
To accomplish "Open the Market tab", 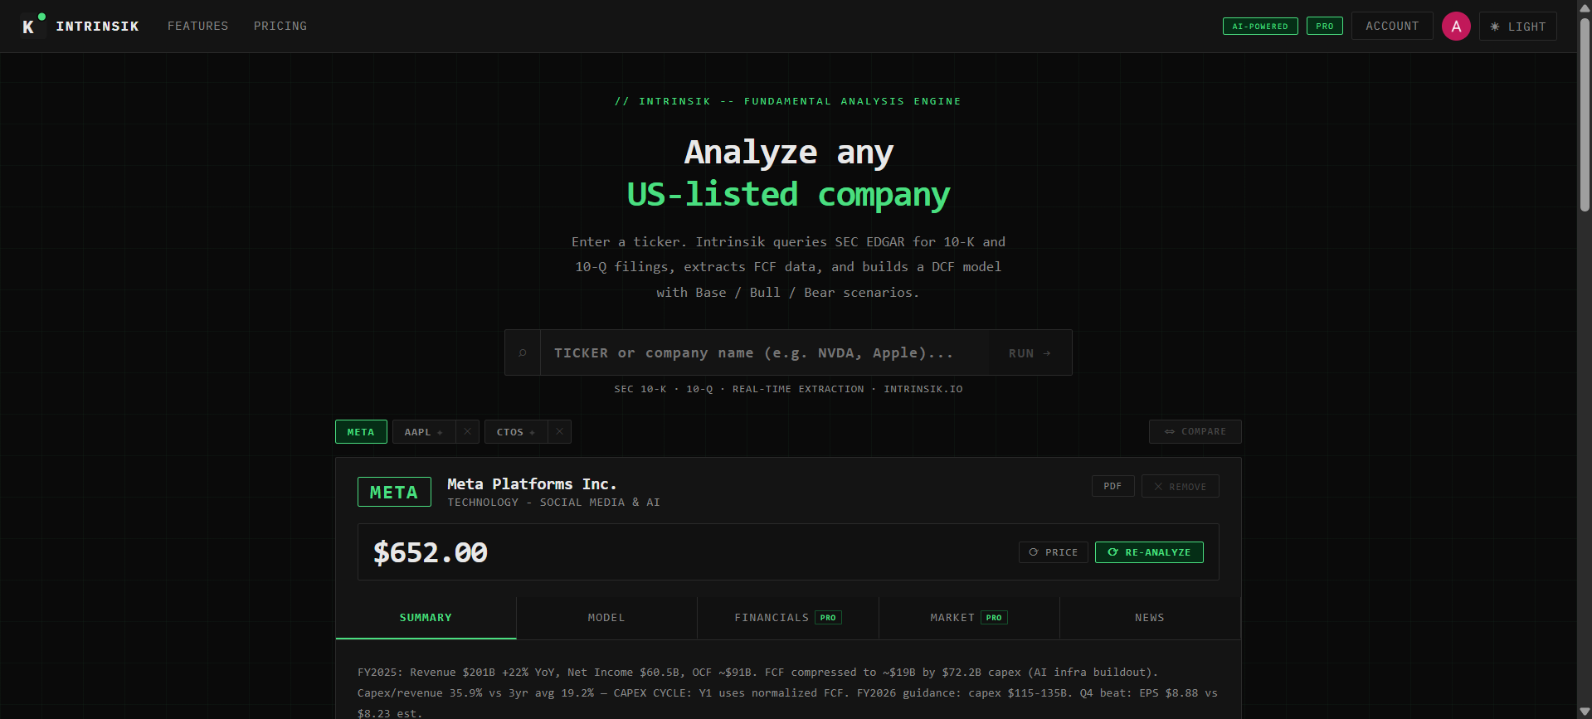I will [x=969, y=618].
